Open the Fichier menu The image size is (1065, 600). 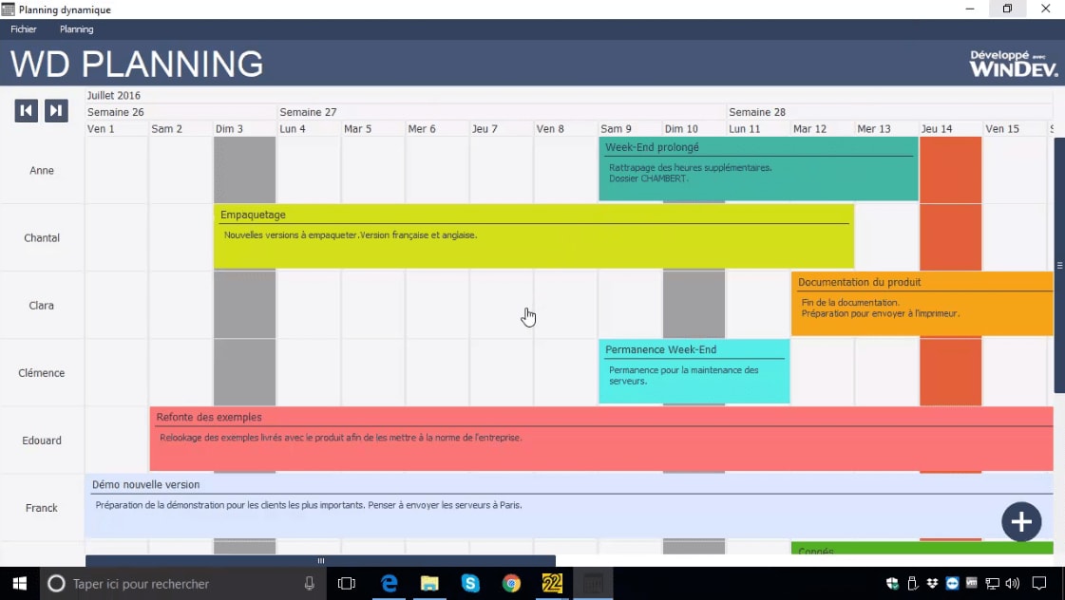click(23, 28)
